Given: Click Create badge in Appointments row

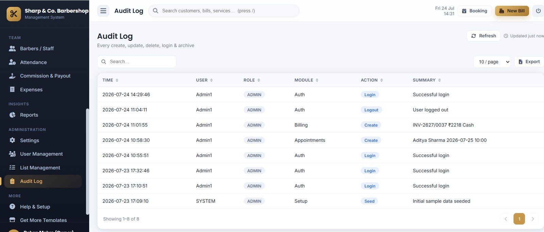Looking at the screenshot, I should coord(371,140).
